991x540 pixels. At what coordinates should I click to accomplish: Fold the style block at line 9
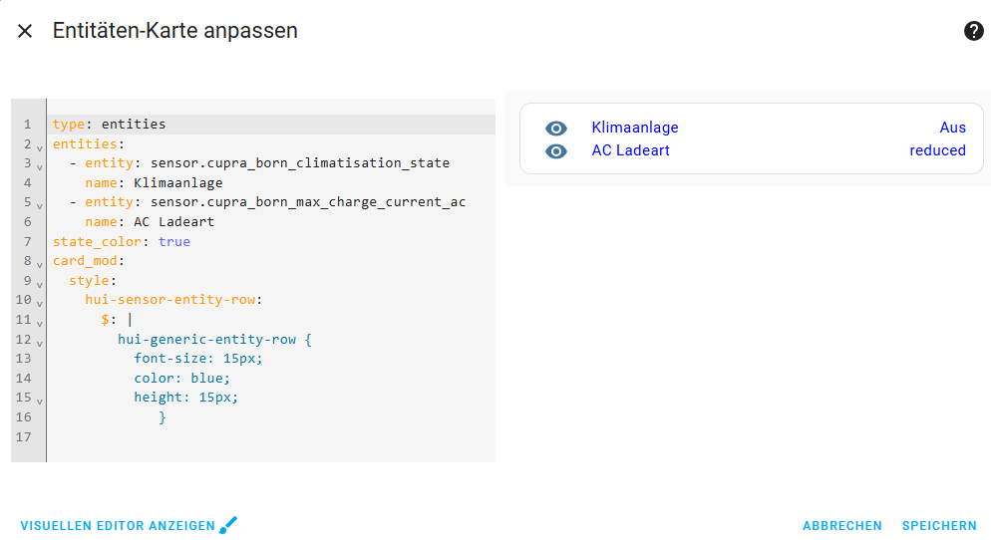(x=39, y=284)
